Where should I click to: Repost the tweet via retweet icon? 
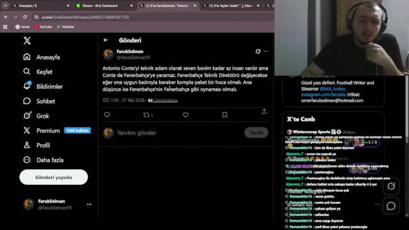click(x=146, y=115)
